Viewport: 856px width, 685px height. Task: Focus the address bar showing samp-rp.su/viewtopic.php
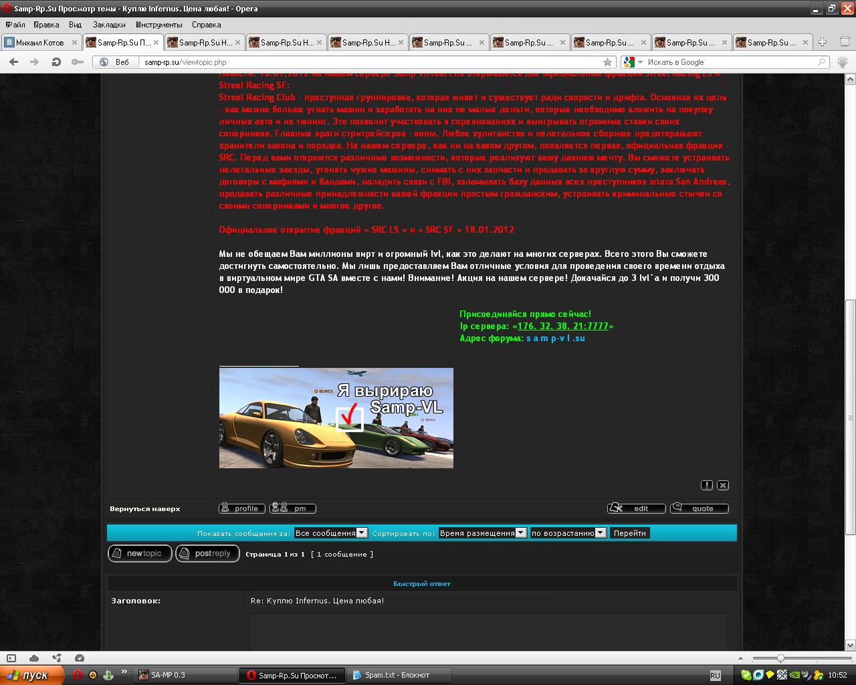(x=371, y=62)
